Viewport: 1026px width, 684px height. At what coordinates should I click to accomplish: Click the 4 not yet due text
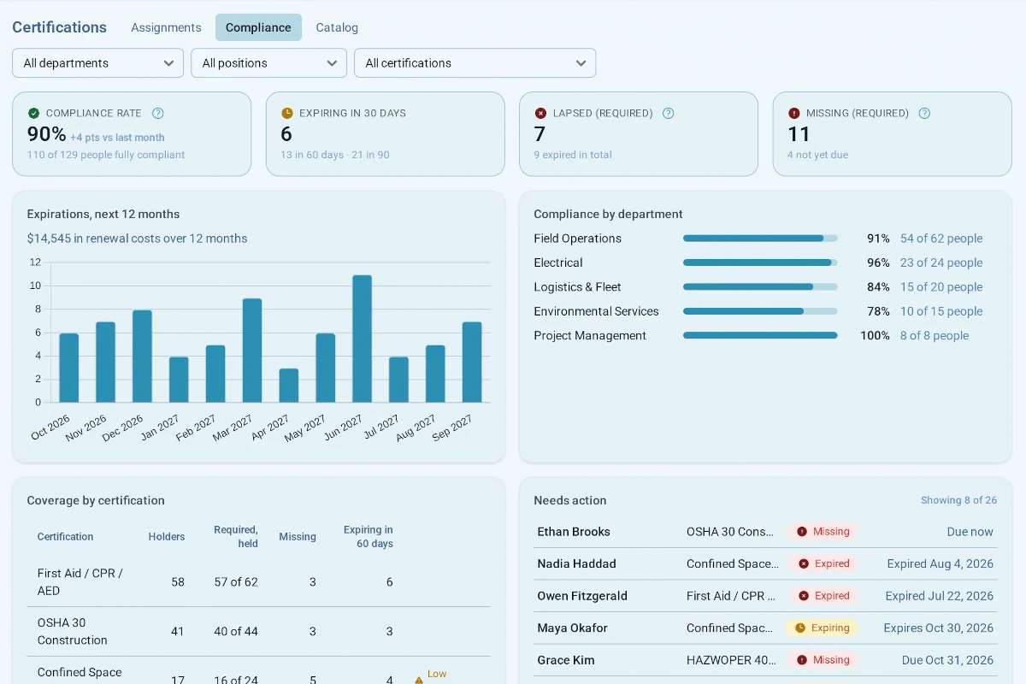click(x=818, y=155)
